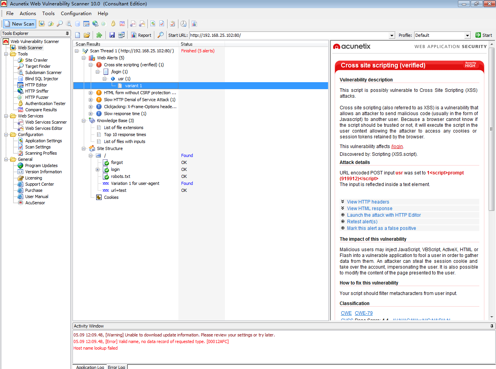
Task: Open the Actions menu
Action: pos(28,14)
